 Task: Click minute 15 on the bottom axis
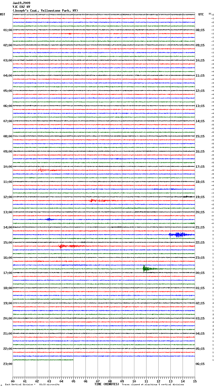pyautogui.click(x=195, y=381)
